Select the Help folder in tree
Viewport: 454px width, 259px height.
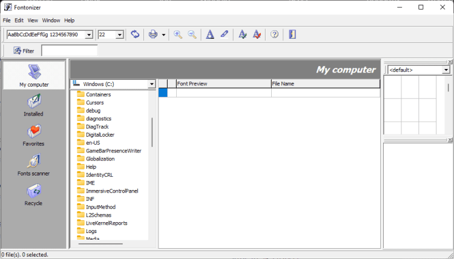tap(91, 167)
